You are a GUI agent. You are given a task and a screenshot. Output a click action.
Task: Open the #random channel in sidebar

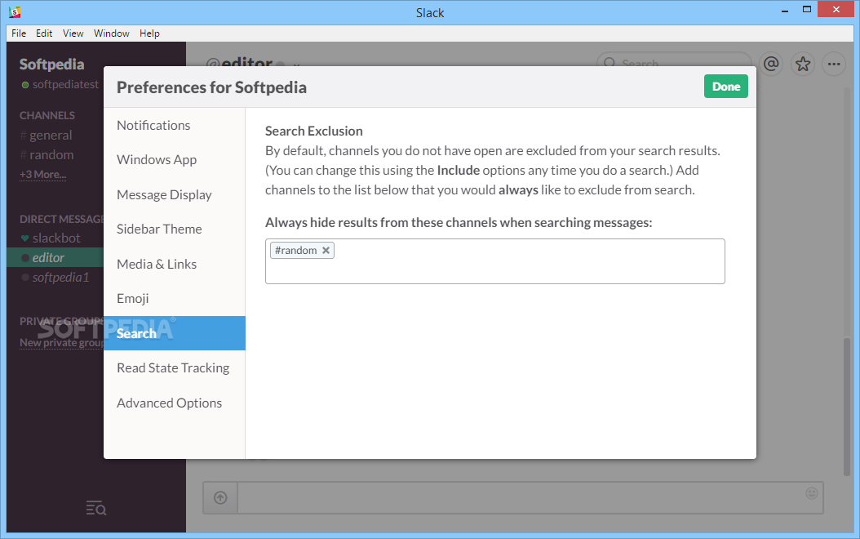51,155
